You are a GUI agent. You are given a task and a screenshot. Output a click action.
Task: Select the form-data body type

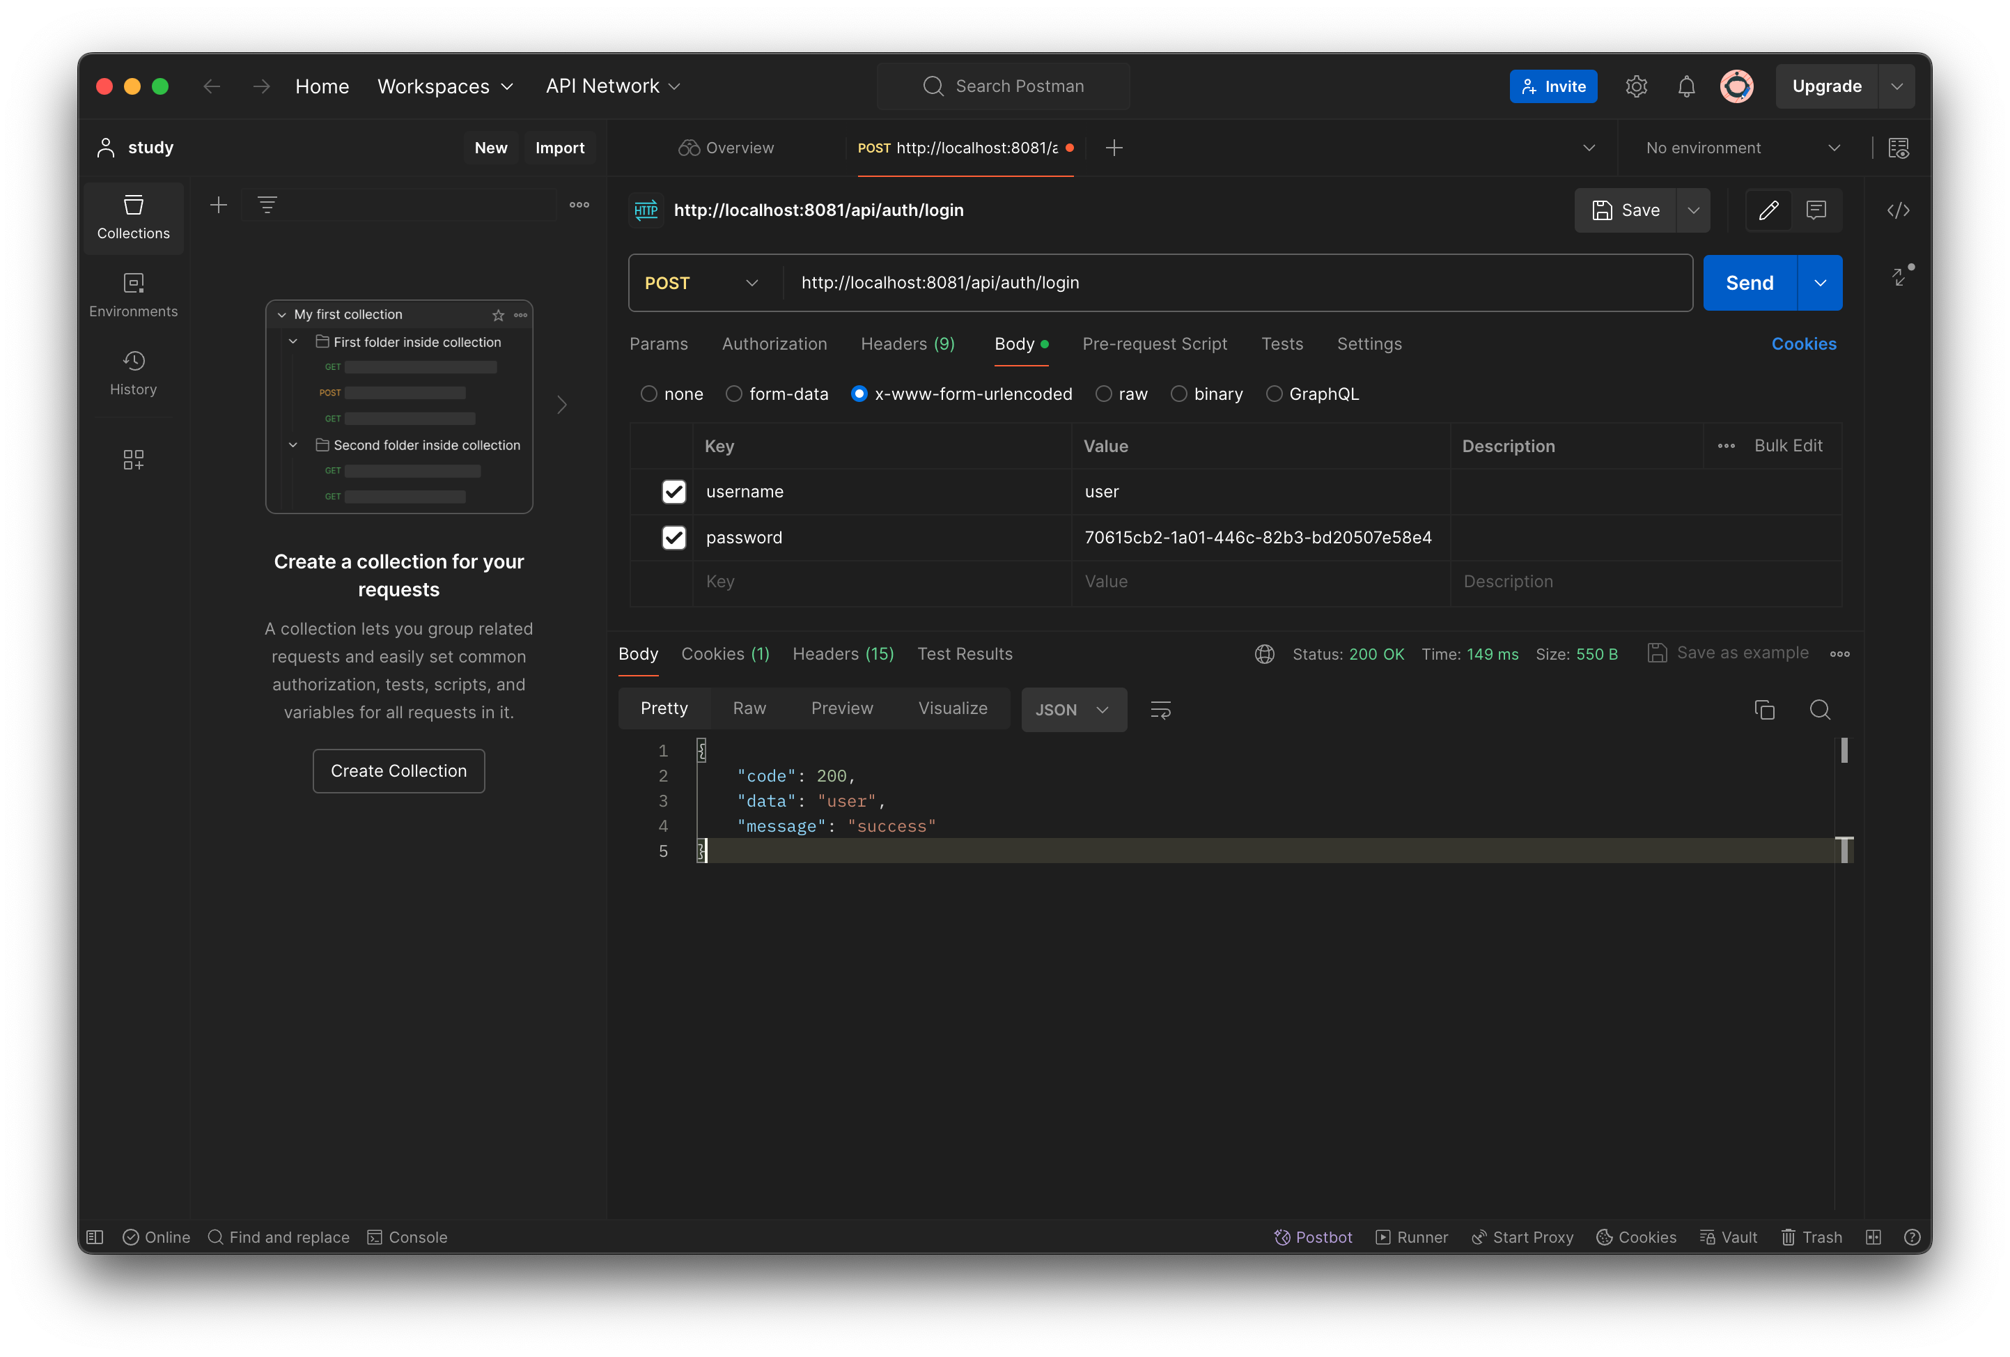733,394
